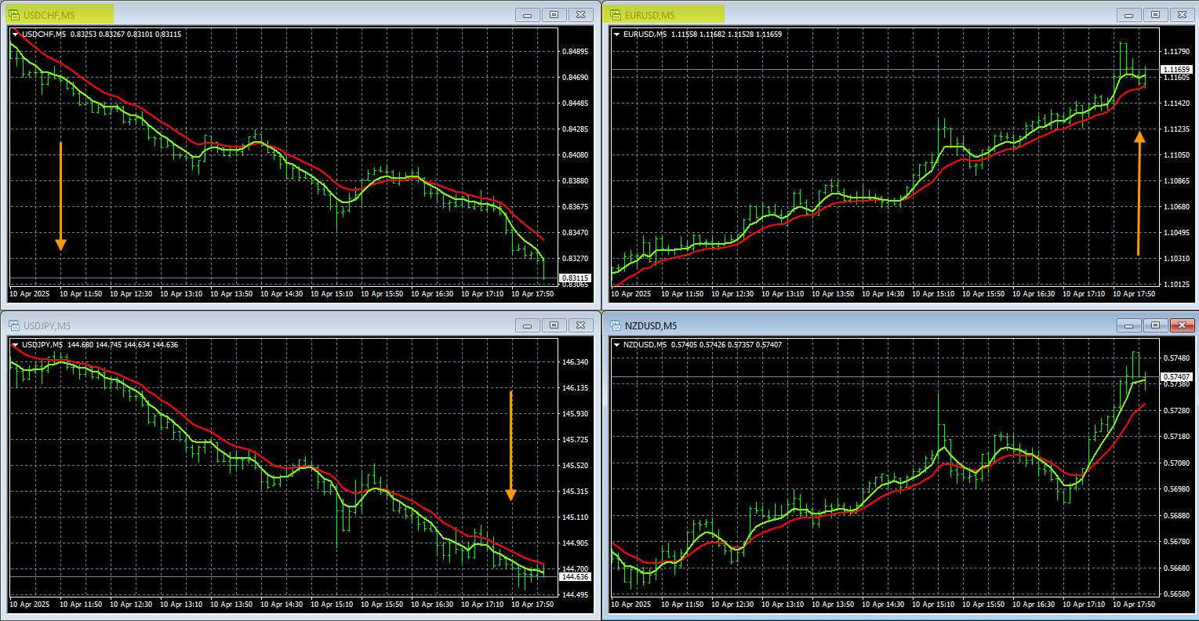1199x621 pixels.
Task: Expand the triangle beside EURUSD,M5 label
Action: click(x=617, y=34)
